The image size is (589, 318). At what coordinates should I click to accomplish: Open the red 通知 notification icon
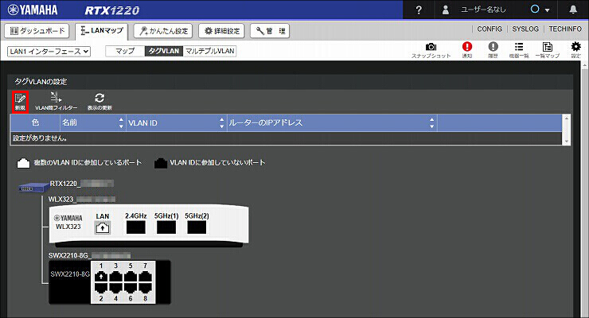point(467,50)
